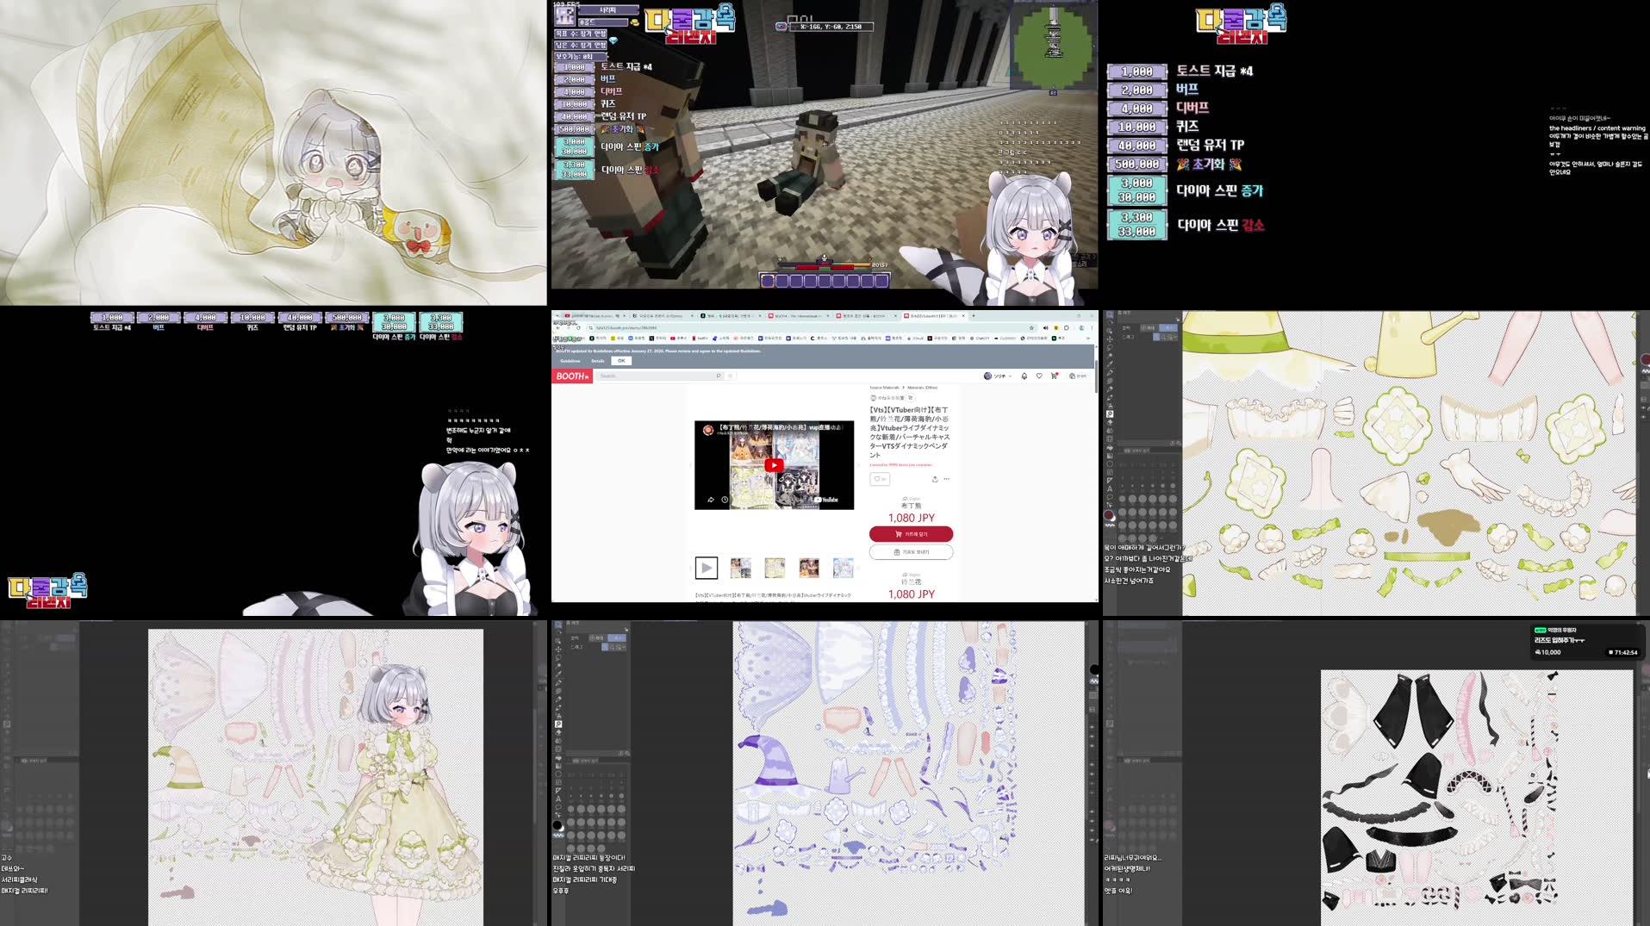Click the BOOTH search input field
Viewport: 1650px width, 926px height.
tap(657, 376)
